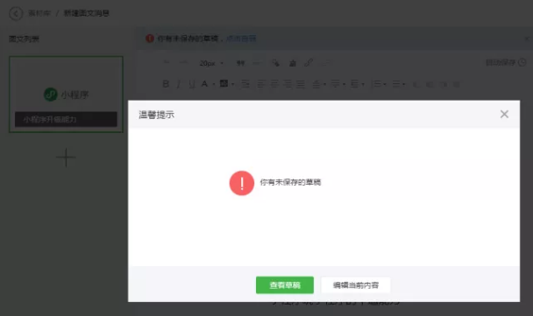Open the 素材库 breadcrumb link
Screen dimensions: 533x316
39,13
